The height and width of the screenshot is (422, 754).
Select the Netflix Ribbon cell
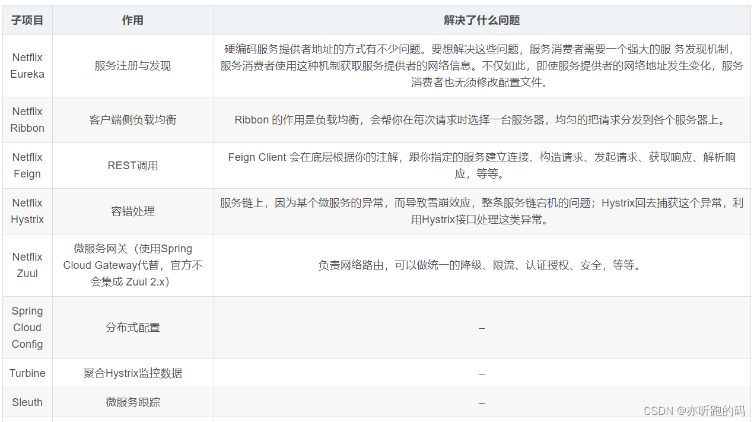point(27,120)
